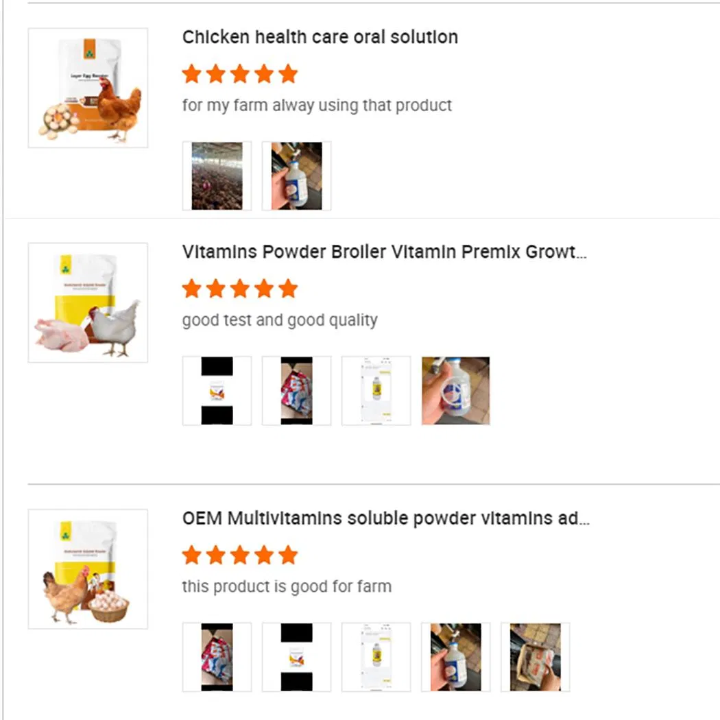View the chicken farm review photo
720x720 pixels.
click(x=217, y=175)
